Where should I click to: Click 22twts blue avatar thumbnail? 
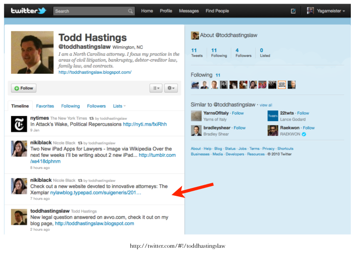273,116
